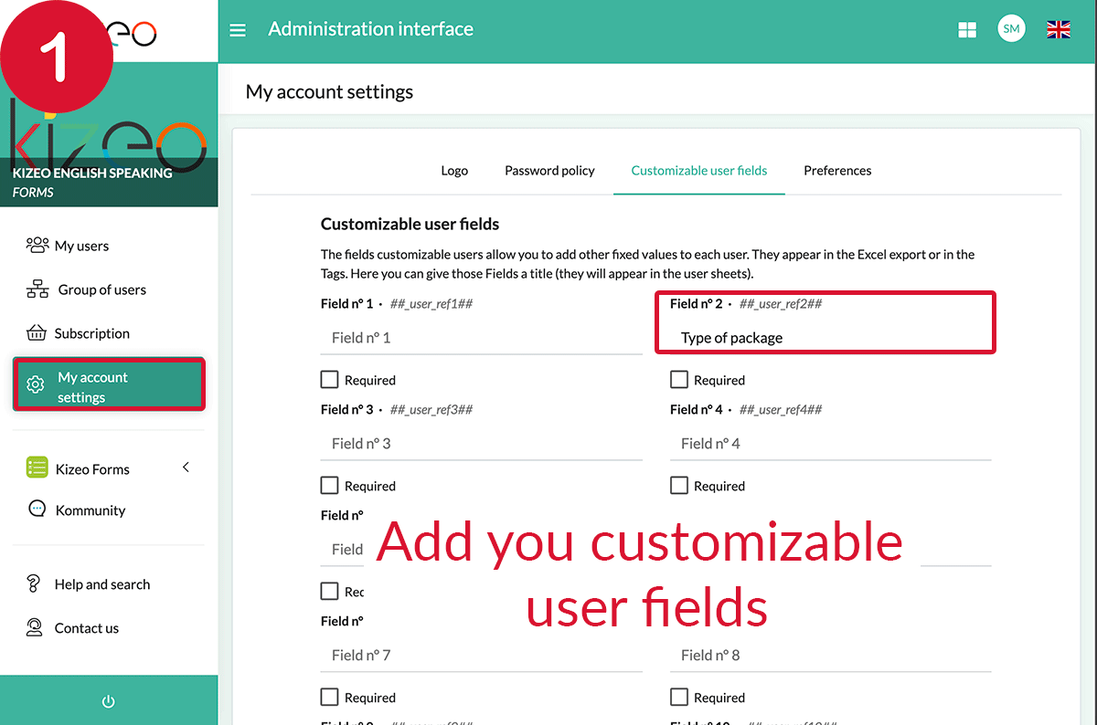Click the SM user avatar

coord(1011,29)
